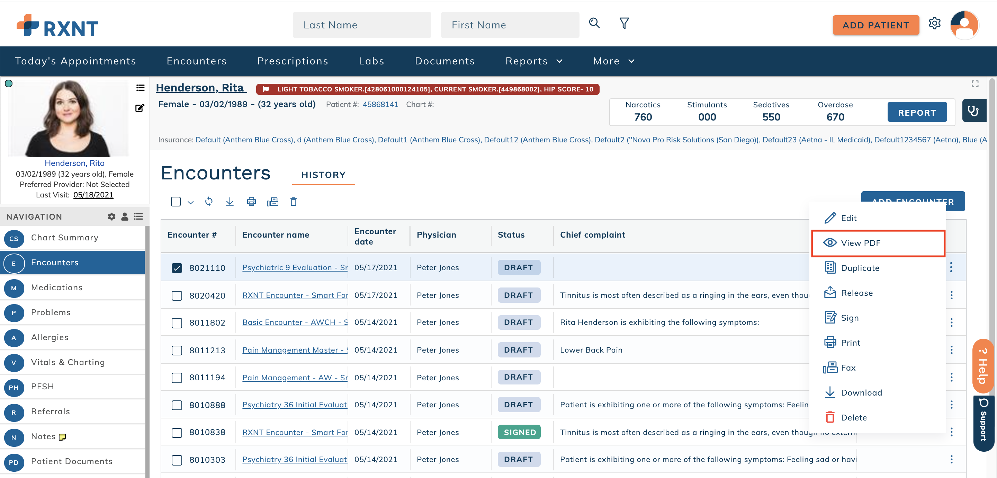
Task: Open row menu for encounter 8011802
Action: (x=951, y=322)
